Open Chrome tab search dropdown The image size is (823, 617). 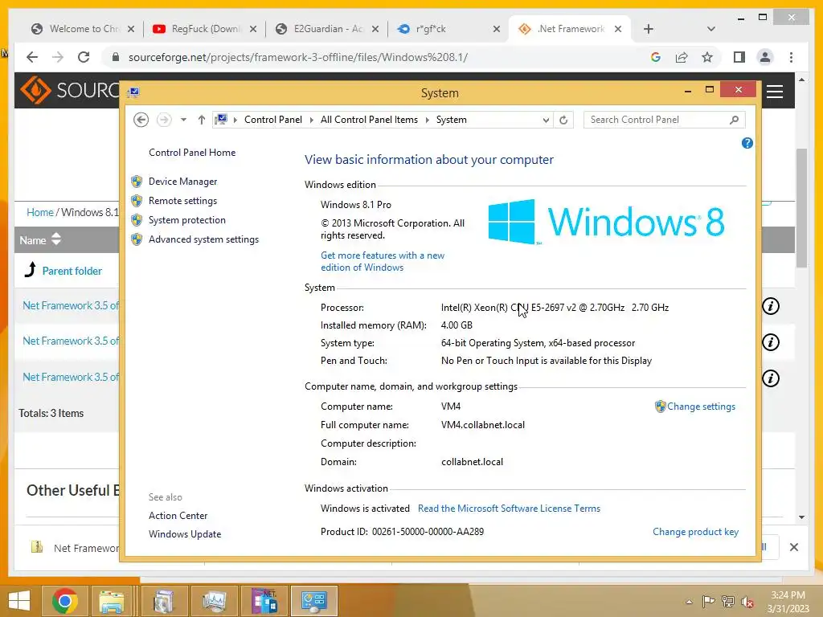click(711, 29)
